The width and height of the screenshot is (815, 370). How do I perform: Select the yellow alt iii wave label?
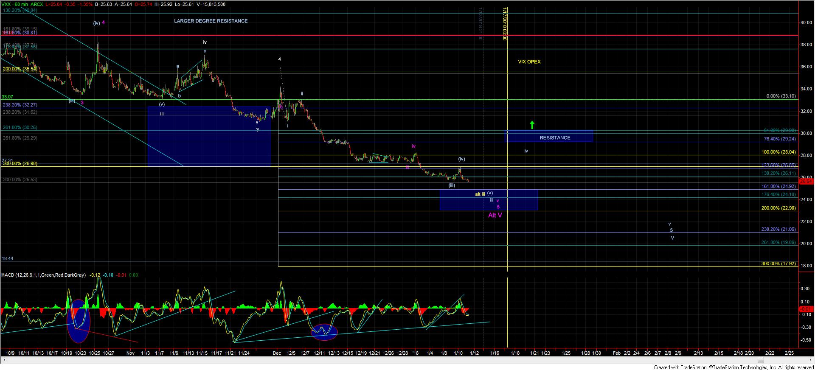click(x=480, y=194)
